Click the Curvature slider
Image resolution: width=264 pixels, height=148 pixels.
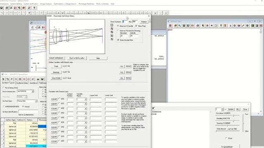coord(227,116)
